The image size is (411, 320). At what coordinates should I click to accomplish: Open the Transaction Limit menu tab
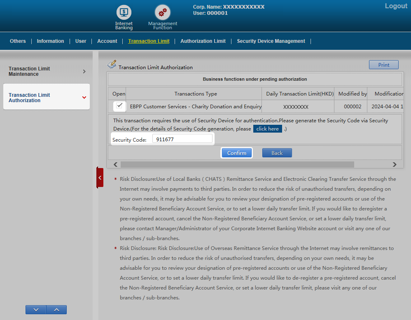coord(149,41)
